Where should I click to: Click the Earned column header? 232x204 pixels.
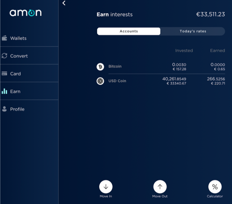click(x=217, y=50)
